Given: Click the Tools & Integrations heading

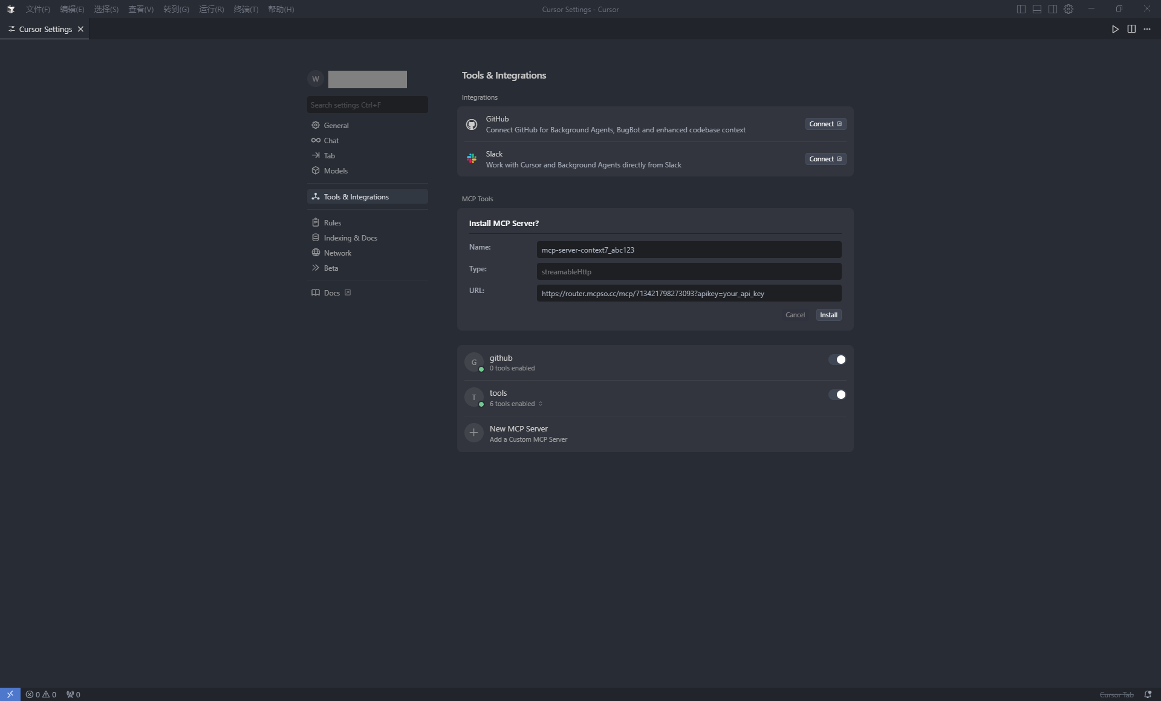Looking at the screenshot, I should 504,75.
